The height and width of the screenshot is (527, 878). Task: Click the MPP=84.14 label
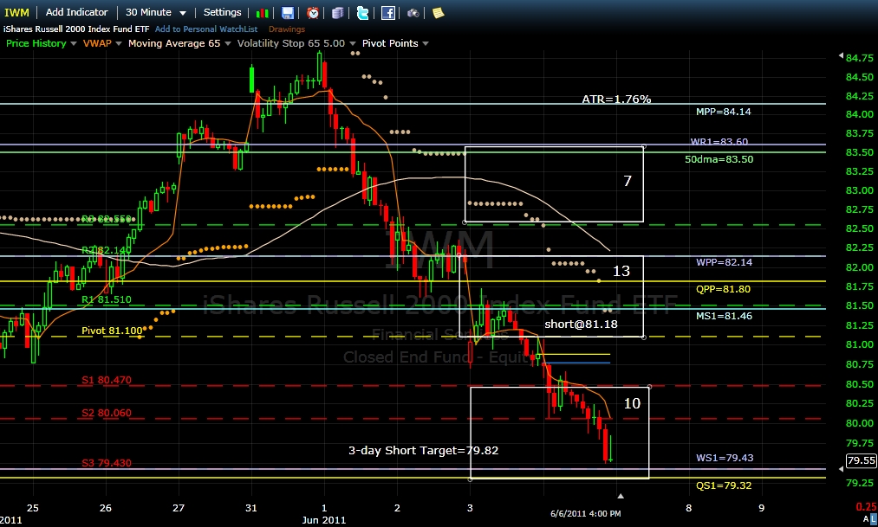click(x=724, y=112)
